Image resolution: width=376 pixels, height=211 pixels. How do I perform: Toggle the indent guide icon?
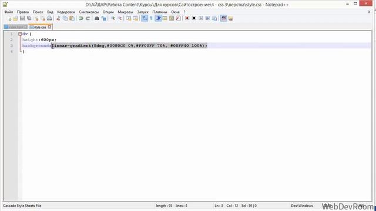[x=158, y=18]
